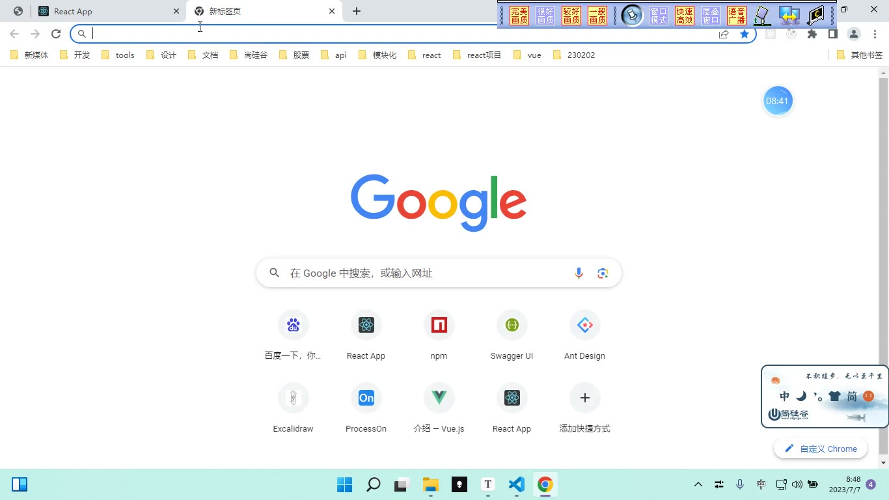Select 很好画质 quality in recording toolbar
The width and height of the screenshot is (889, 500).
point(545,16)
